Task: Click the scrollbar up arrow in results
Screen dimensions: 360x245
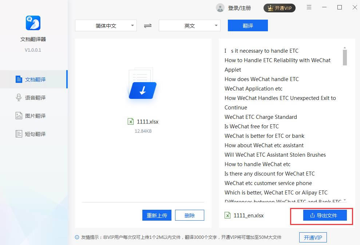Action: pos(345,48)
